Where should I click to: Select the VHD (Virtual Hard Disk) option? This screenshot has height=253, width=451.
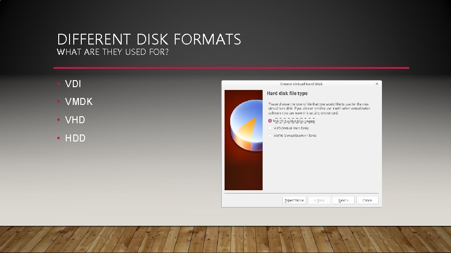288,128
